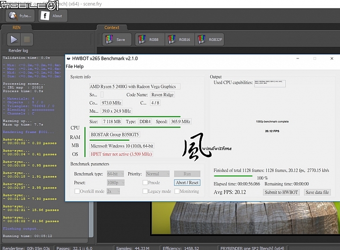Click the 39.0 x 24.9 MHz multiplier field

pos(116,111)
